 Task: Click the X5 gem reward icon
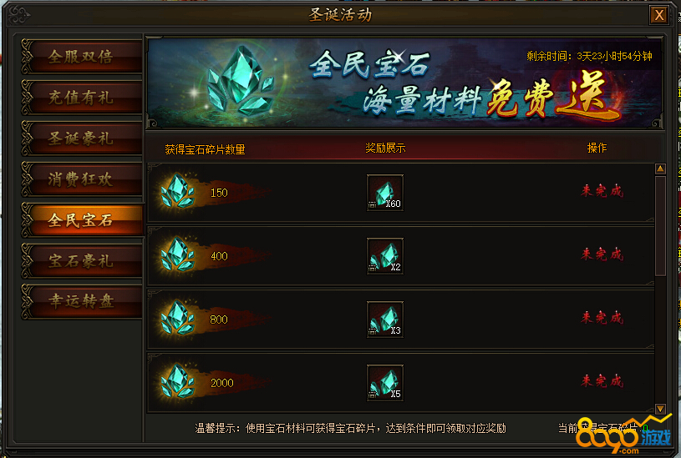[385, 383]
